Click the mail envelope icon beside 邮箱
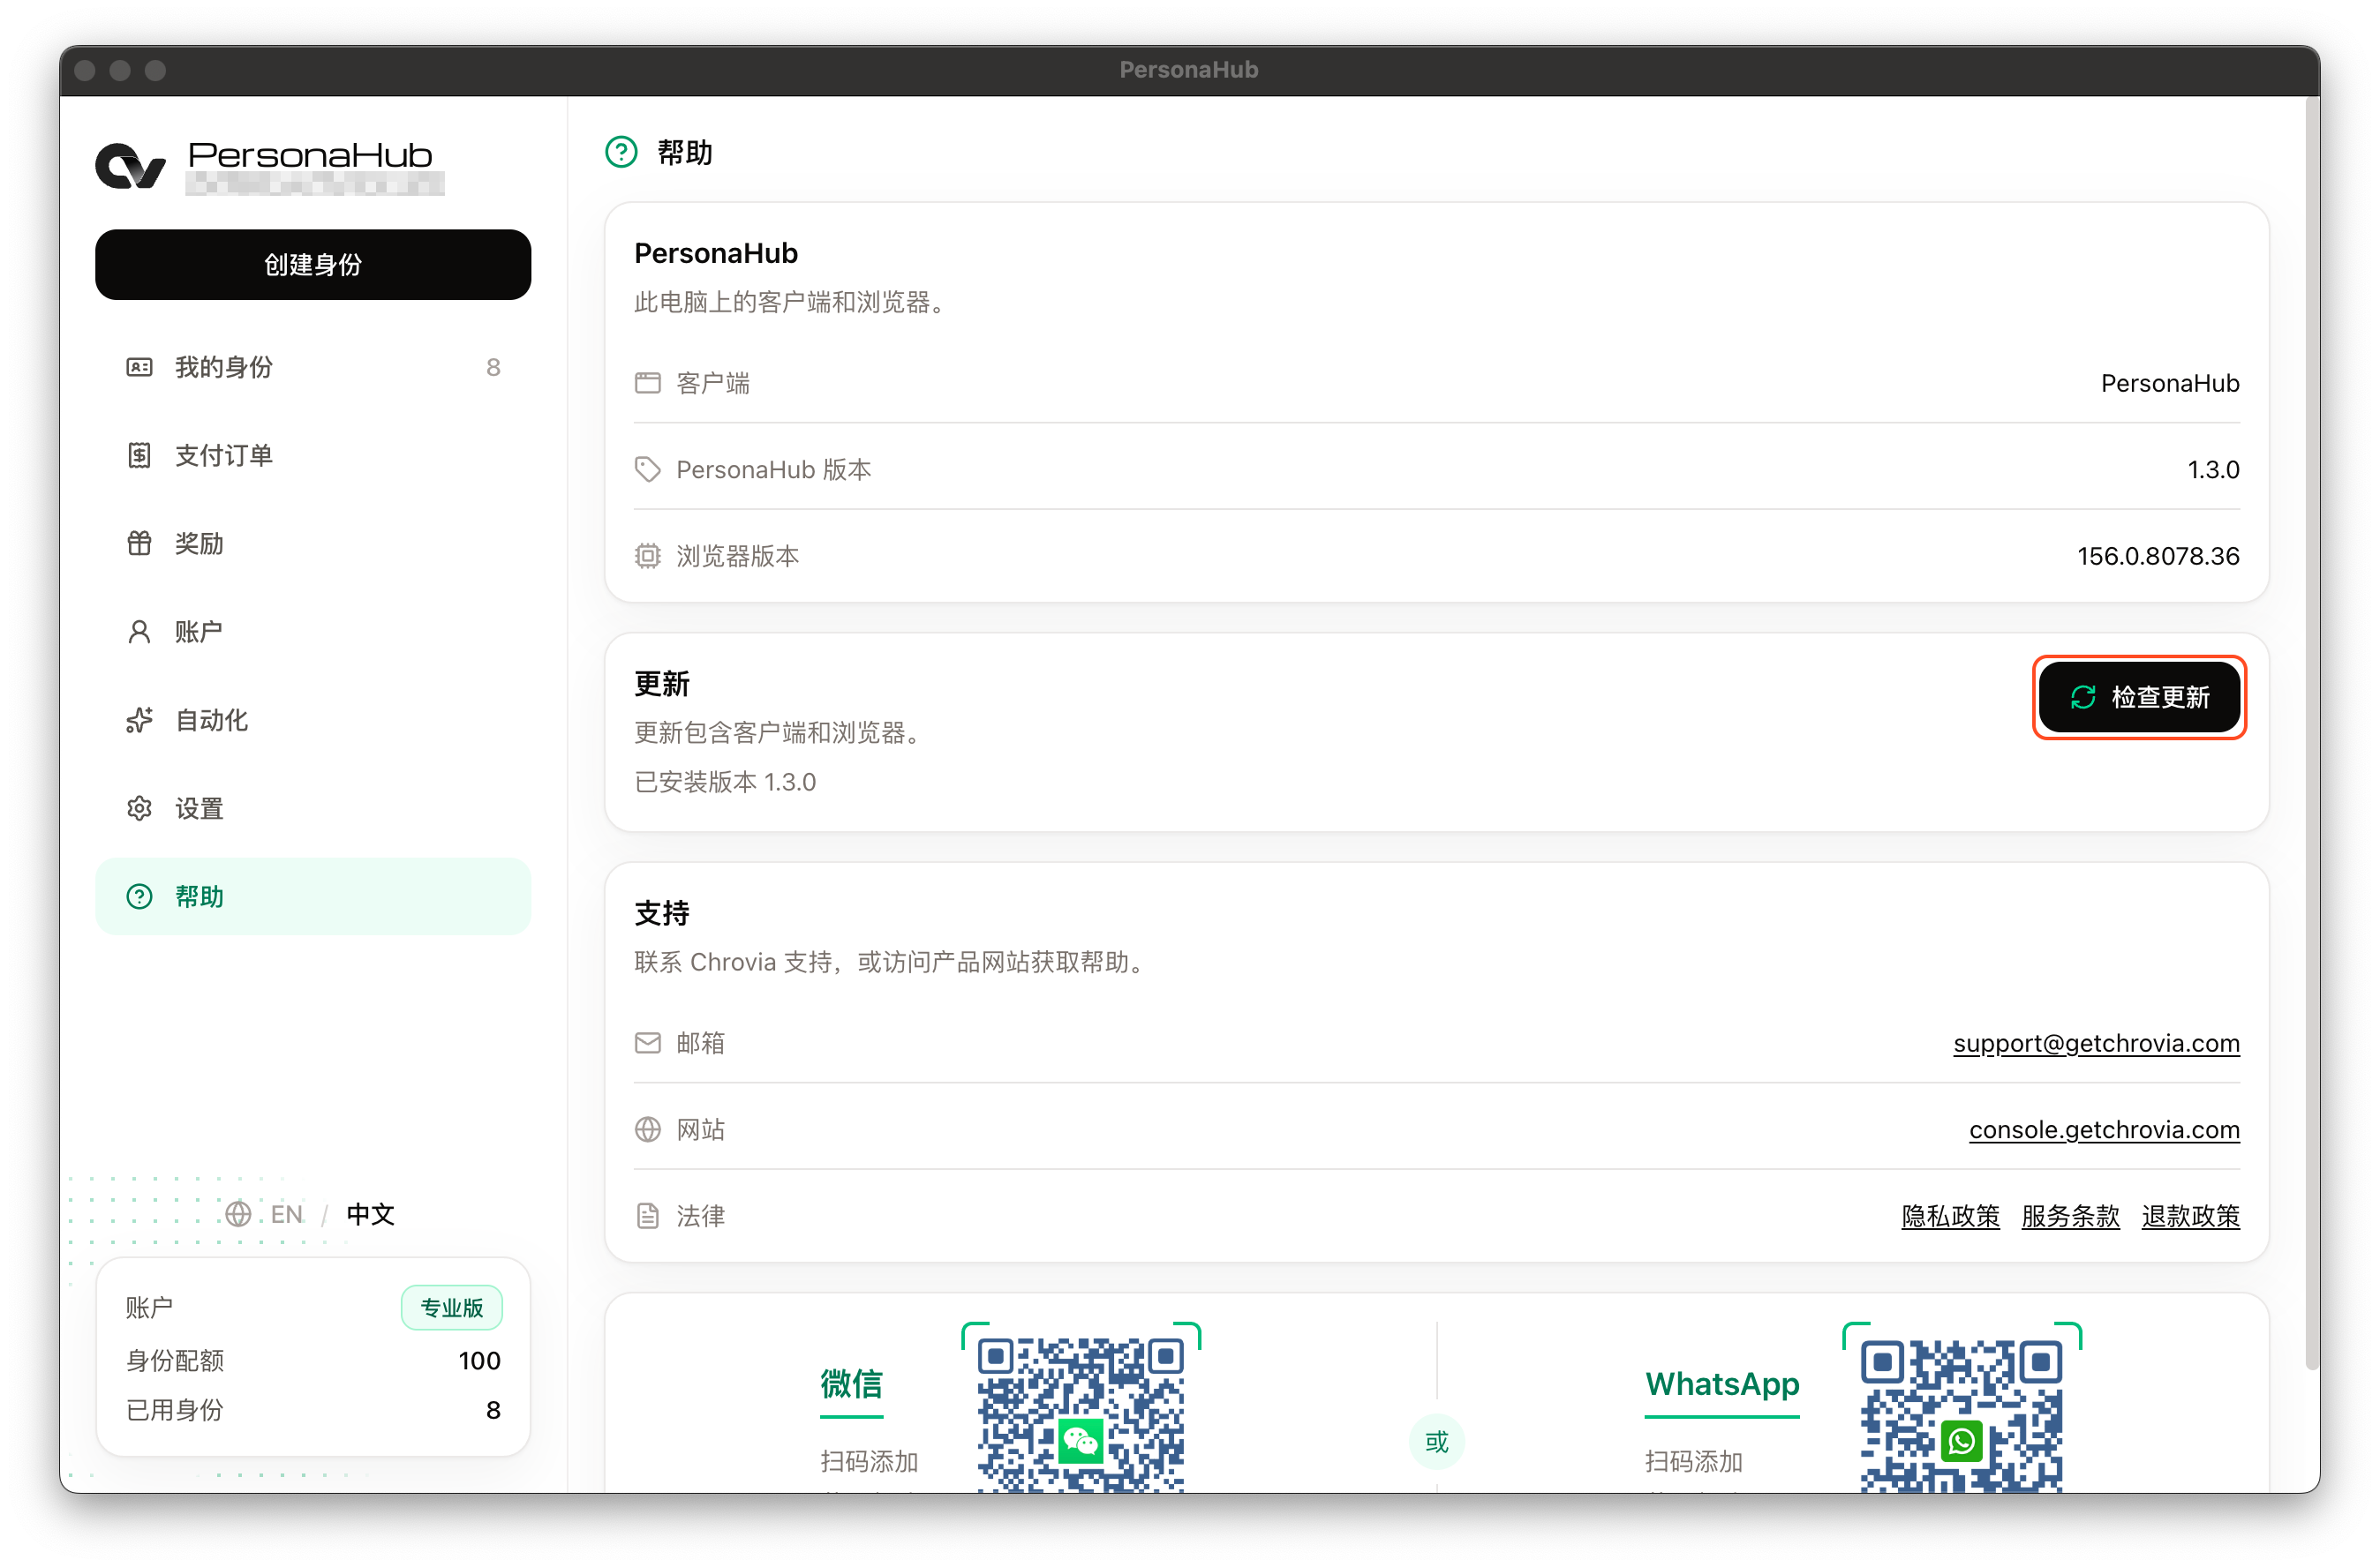Viewport: 2380px width, 1567px height. click(x=648, y=1042)
